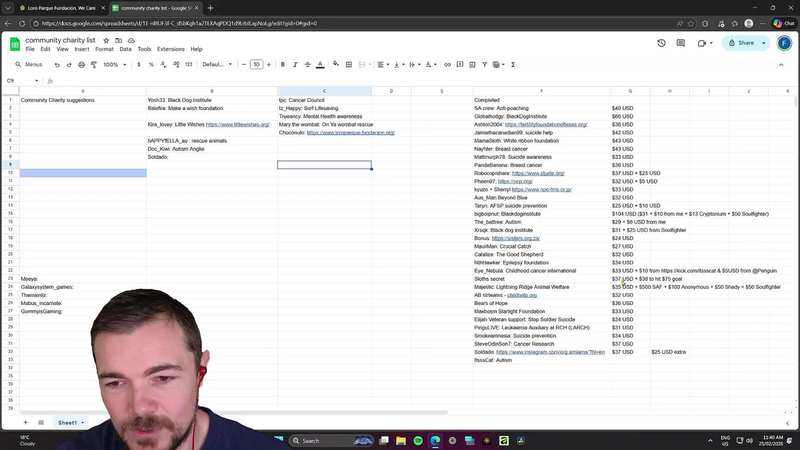Open version history clock icon
Viewport: 800px width, 450px height.
pos(661,43)
